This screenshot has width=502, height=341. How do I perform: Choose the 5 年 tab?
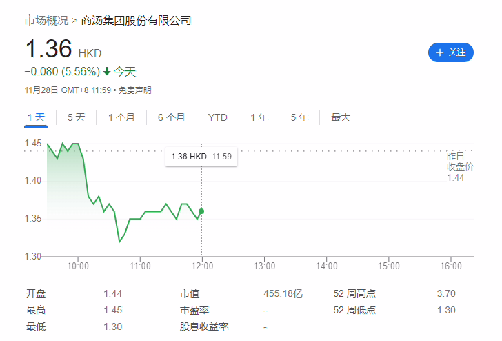pos(299,117)
